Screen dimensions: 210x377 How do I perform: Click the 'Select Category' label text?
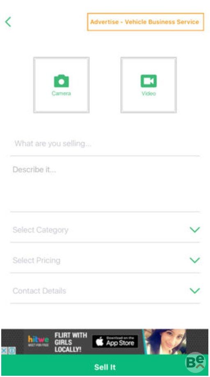[x=40, y=230]
